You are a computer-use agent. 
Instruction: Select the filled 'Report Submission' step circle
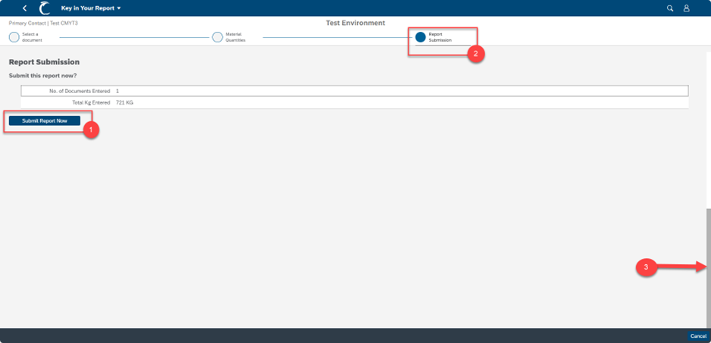pos(421,37)
